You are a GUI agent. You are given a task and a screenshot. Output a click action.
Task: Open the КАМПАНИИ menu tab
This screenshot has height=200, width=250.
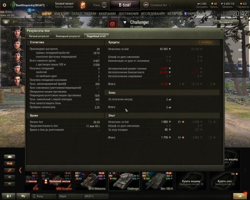pos(107,14)
